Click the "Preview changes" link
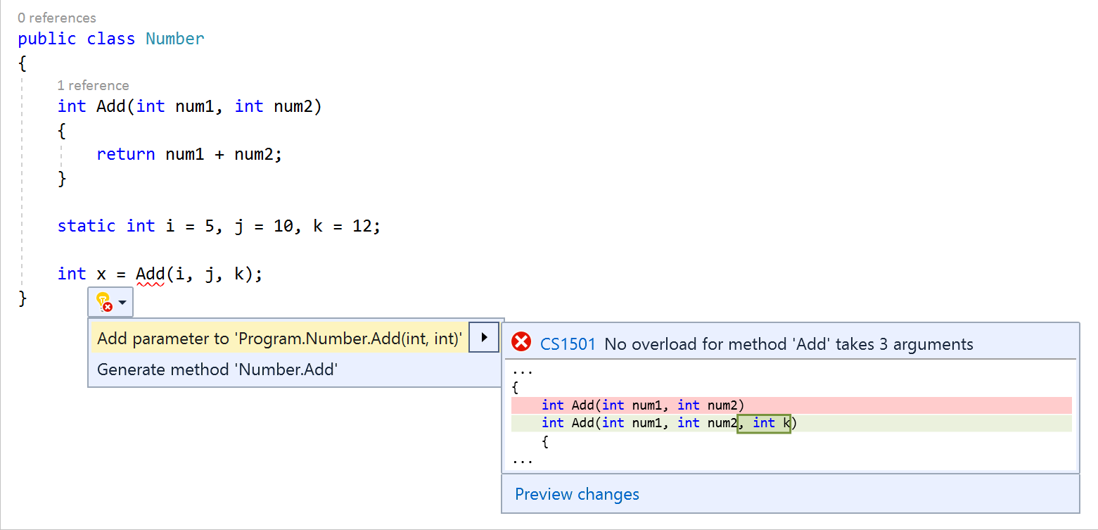Image resolution: width=1098 pixels, height=530 pixels. point(576,493)
